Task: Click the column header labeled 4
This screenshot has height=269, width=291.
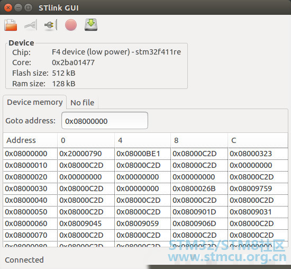Action: pyautogui.click(x=142, y=140)
